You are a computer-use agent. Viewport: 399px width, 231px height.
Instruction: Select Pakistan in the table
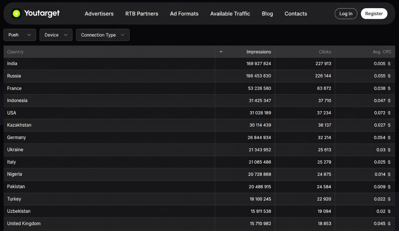click(x=16, y=187)
